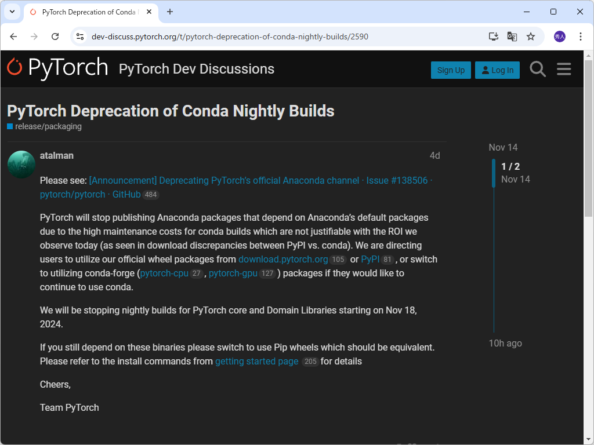Click the Sign Up button
Screen dimensions: 594x445
click(x=451, y=70)
